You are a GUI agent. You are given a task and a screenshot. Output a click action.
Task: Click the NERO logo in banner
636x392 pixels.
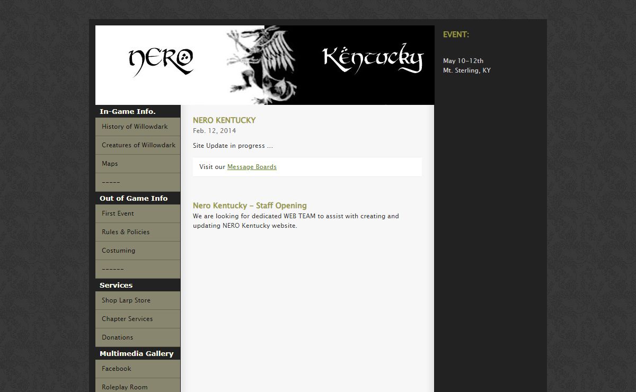[x=161, y=61]
